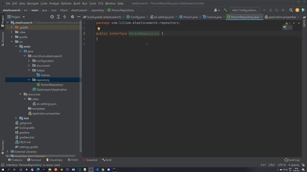Open the Problems tool window

coord(15,160)
